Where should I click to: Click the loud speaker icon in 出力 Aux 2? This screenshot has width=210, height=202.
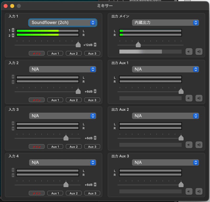pos(199,145)
